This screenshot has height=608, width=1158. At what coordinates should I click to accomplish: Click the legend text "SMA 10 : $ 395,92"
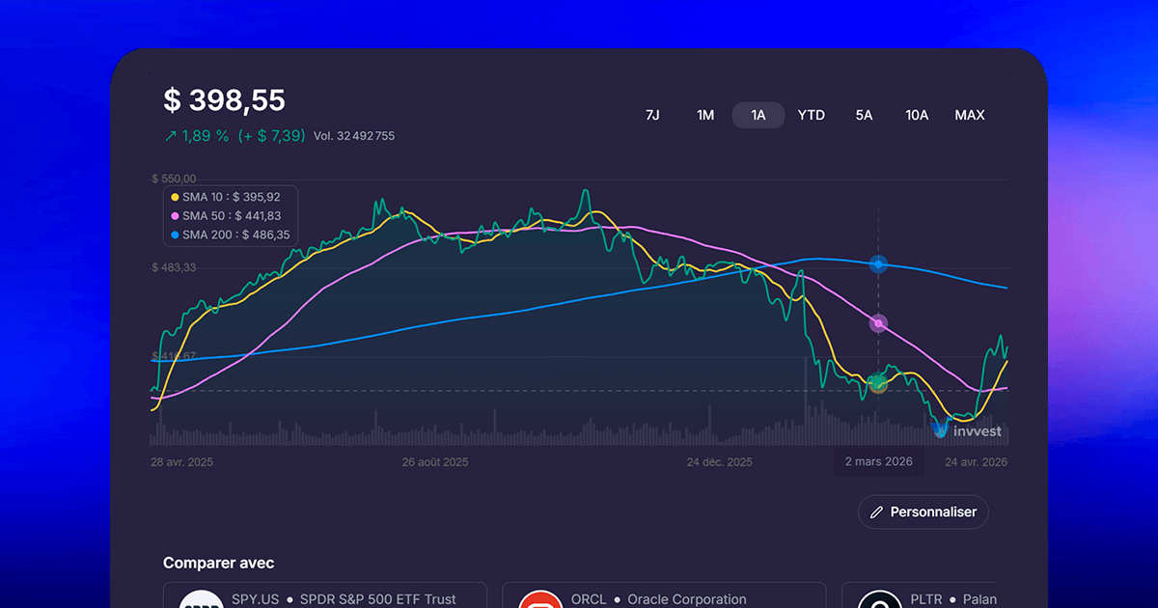tap(232, 197)
